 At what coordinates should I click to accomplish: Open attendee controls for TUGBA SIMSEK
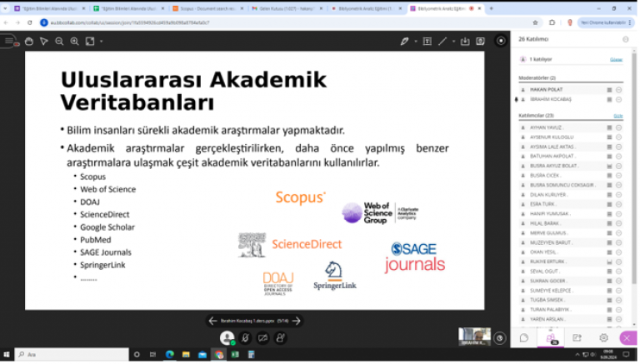[x=619, y=301]
